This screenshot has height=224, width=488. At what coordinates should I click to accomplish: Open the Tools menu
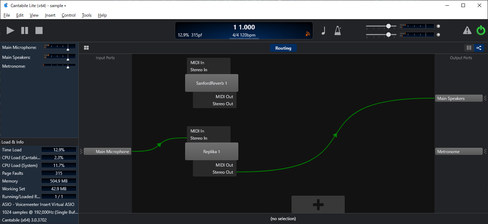[x=87, y=15]
